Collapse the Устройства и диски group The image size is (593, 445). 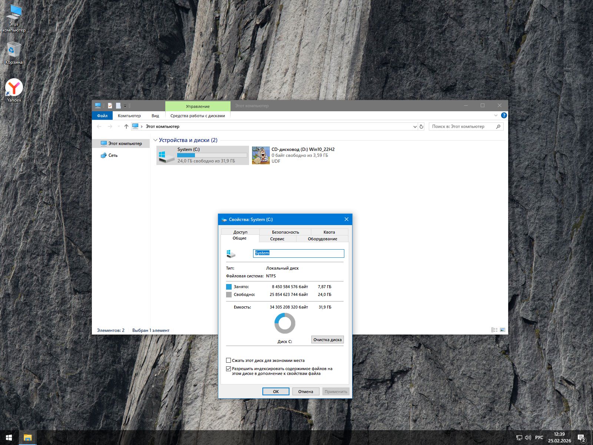pyautogui.click(x=155, y=140)
